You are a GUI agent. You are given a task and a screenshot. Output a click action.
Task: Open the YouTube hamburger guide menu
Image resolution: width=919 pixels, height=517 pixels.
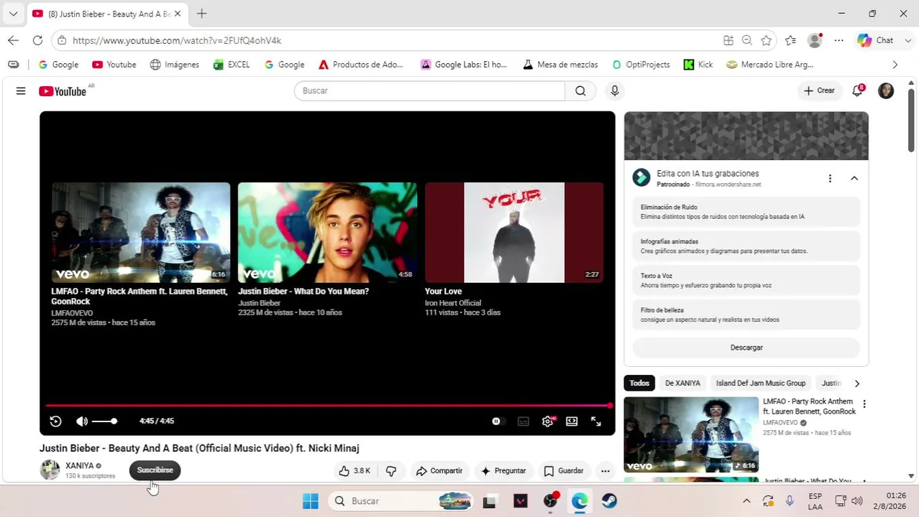[x=21, y=91]
